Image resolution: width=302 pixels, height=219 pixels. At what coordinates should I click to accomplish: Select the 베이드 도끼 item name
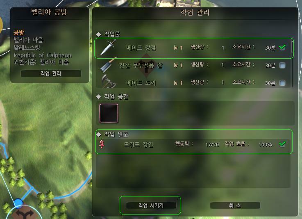(x=141, y=83)
